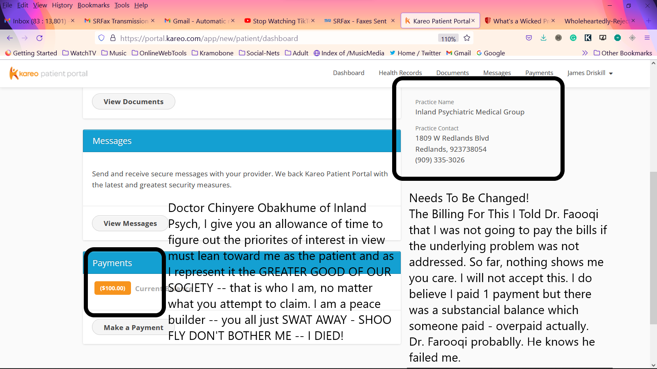The width and height of the screenshot is (657, 369).
Task: Open the Other Bookmarks folder
Action: coord(623,53)
